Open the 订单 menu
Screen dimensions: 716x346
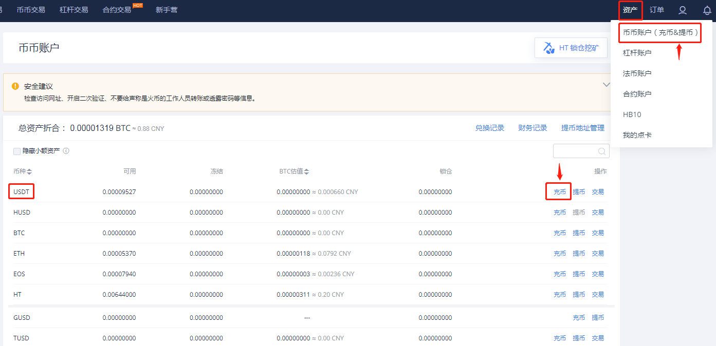tap(657, 10)
